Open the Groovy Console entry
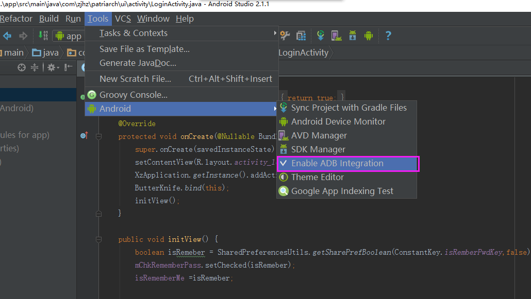531x299 pixels. pos(181,95)
